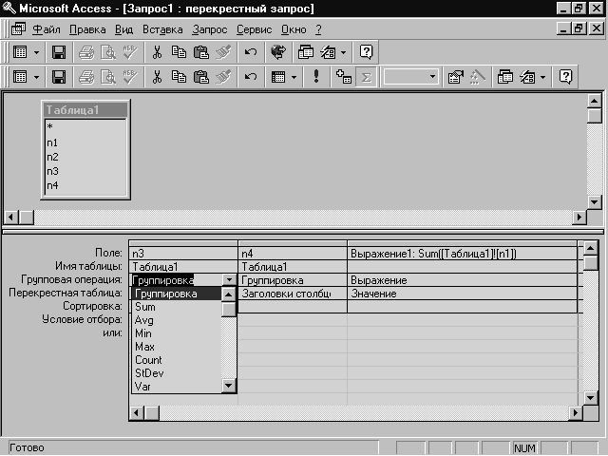
Task: Click Undo icon in the second toolbar
Action: click(x=251, y=77)
